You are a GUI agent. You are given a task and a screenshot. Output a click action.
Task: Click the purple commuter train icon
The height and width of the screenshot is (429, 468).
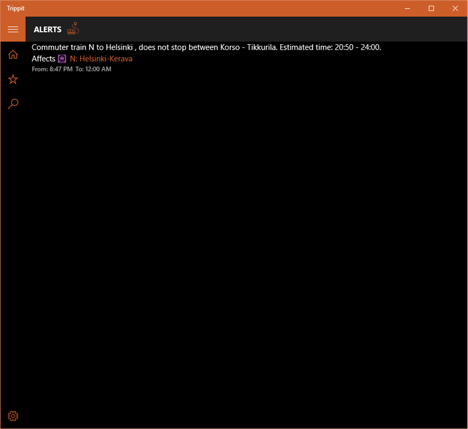click(61, 58)
